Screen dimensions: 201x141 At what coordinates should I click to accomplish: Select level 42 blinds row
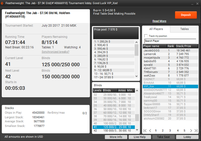(x=114, y=131)
